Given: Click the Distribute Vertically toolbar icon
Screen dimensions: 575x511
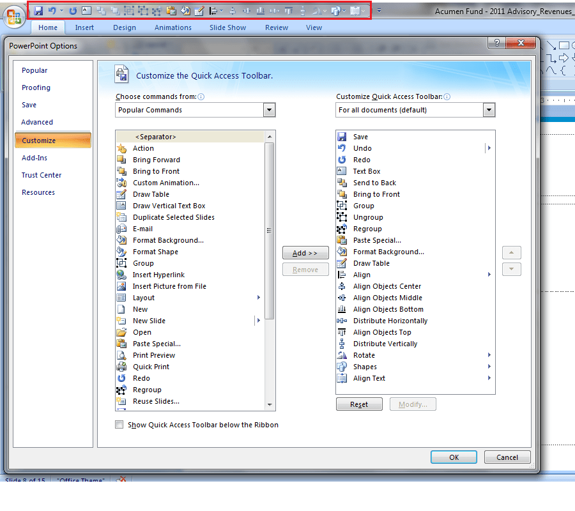Looking at the screenshot, I should point(303,11).
